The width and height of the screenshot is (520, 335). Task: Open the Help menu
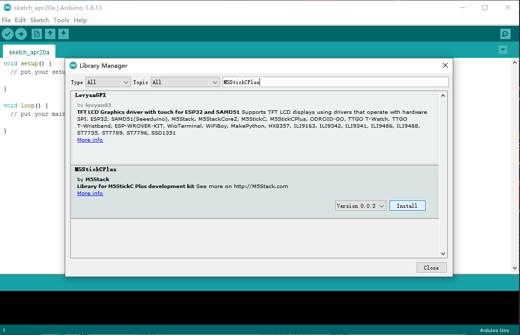(80, 20)
